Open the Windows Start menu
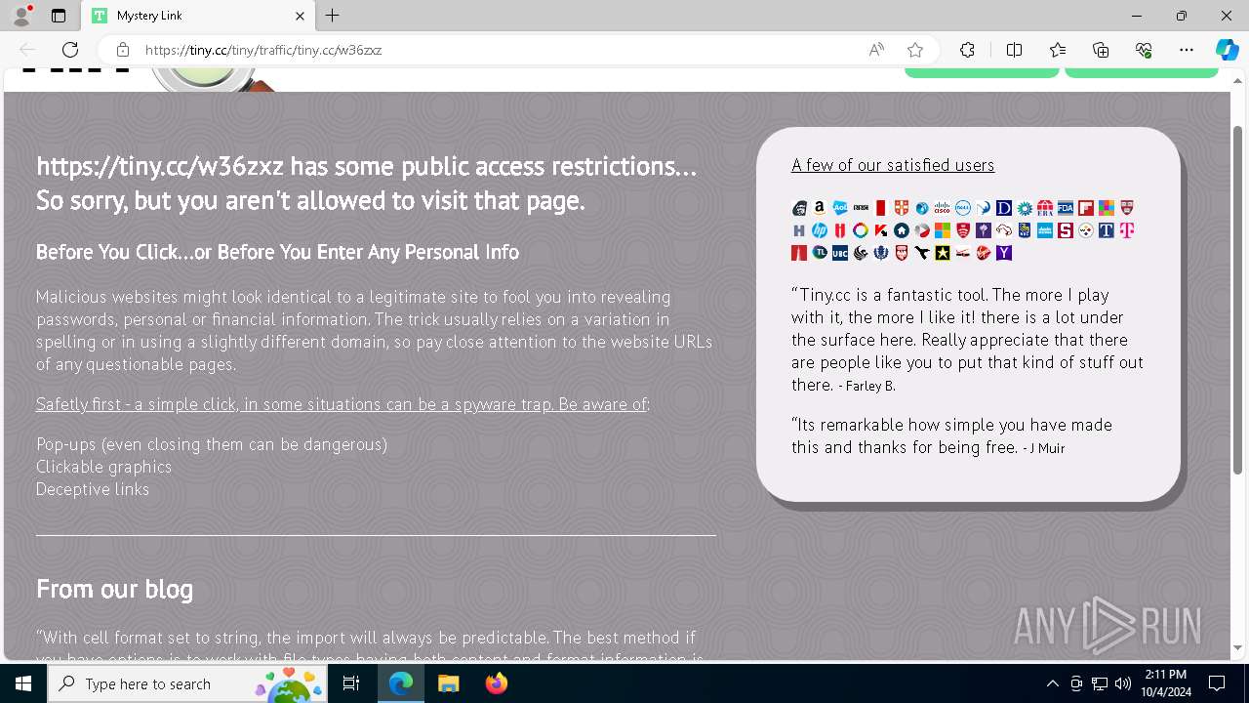This screenshot has width=1249, height=703. pyautogui.click(x=23, y=683)
